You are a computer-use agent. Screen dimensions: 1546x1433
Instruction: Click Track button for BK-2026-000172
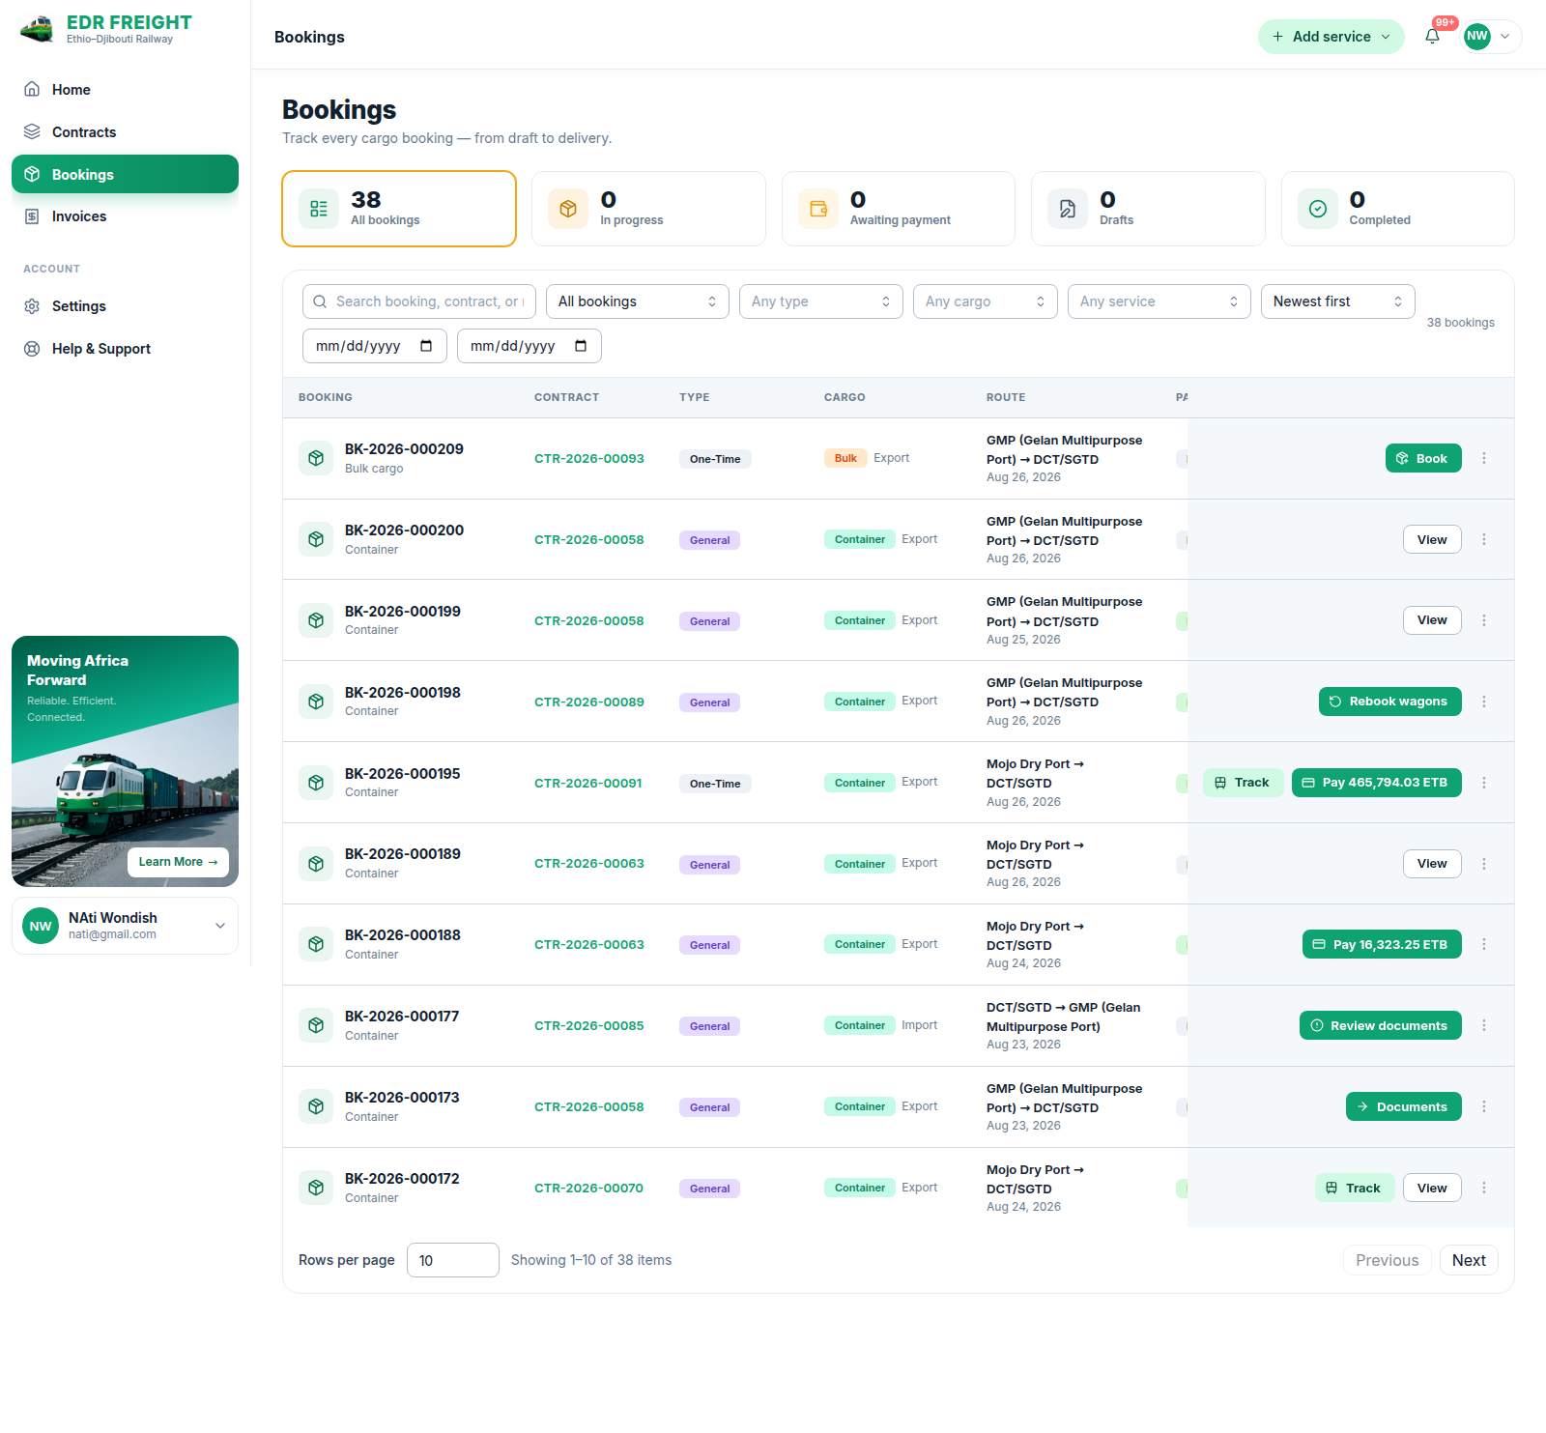pos(1355,1189)
